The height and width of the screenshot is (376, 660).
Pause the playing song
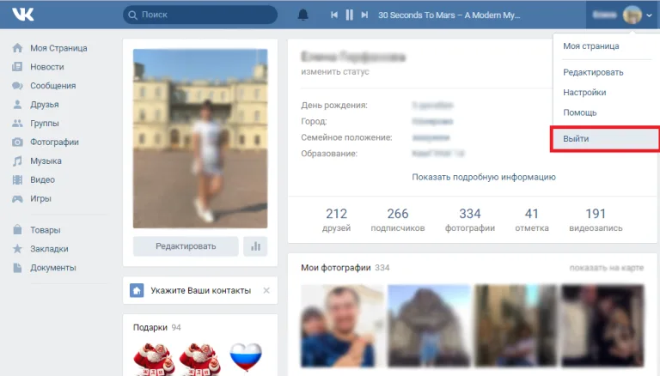(350, 15)
